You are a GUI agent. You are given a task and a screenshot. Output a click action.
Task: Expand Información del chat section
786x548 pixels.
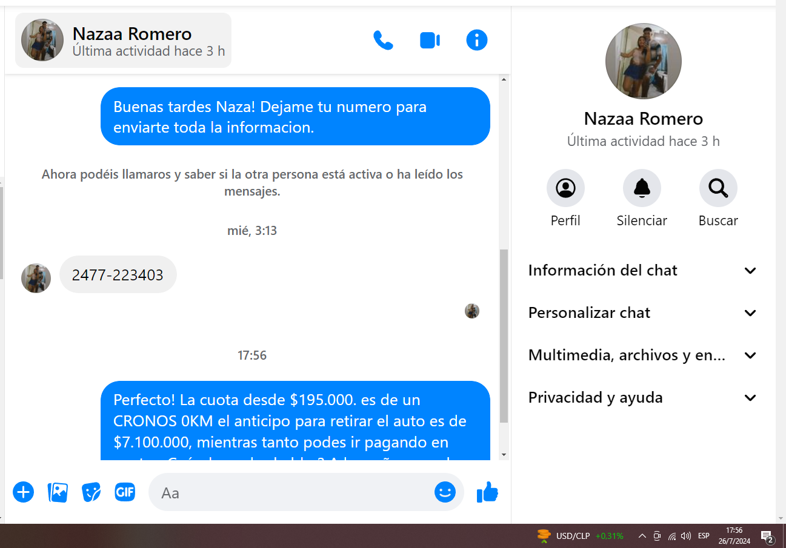pos(642,271)
